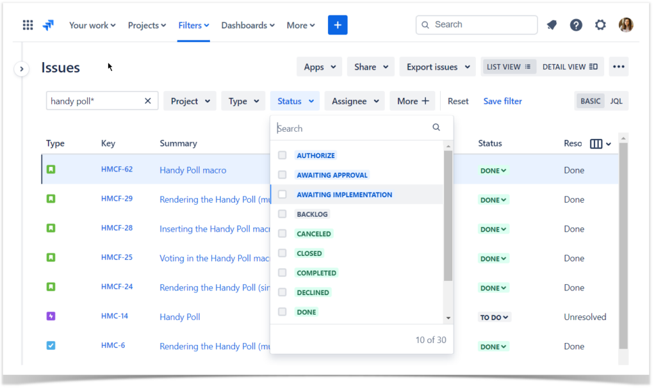Check the DECLINED status checkbox

point(282,292)
